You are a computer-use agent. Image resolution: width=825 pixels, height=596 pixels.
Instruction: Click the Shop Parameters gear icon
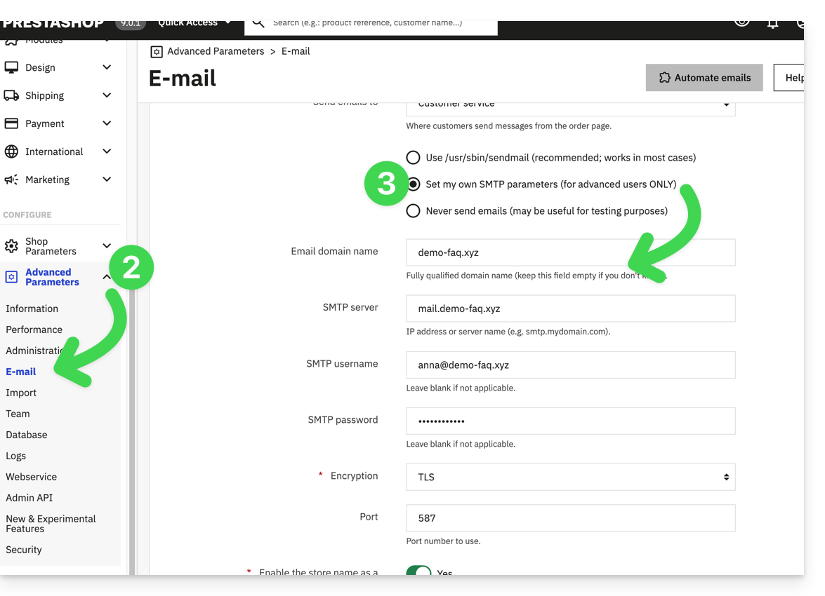coord(11,246)
